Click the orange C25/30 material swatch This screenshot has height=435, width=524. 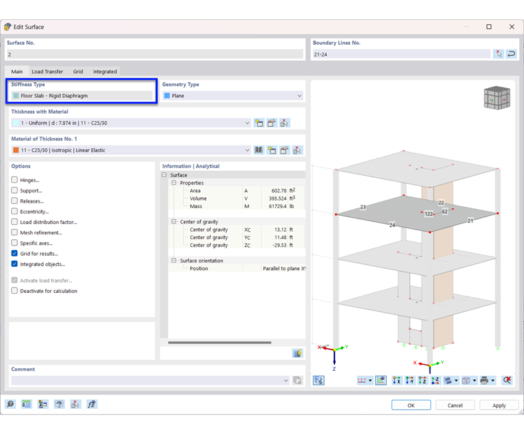16,150
